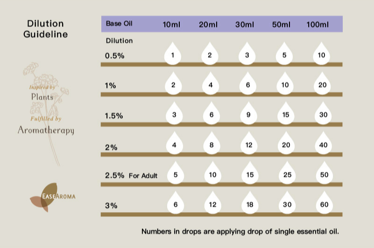Click the Aromatherapy text on the left
The height and width of the screenshot is (248, 374).
point(46,130)
